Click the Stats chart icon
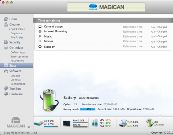 [x=6, y=65]
